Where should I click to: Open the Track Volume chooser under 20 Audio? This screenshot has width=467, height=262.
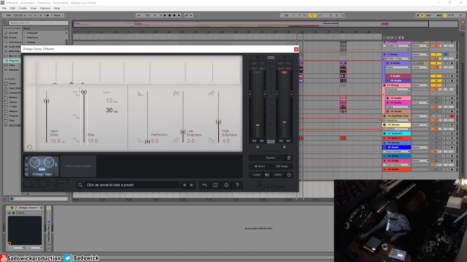[x=397, y=151]
